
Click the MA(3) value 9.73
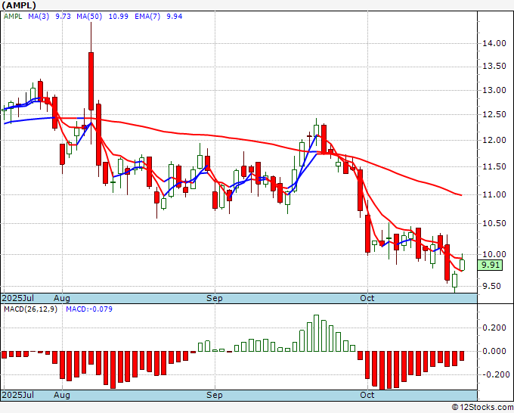coord(63,17)
